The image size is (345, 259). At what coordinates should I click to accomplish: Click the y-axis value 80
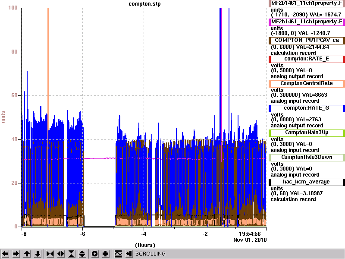[x=15, y=52]
